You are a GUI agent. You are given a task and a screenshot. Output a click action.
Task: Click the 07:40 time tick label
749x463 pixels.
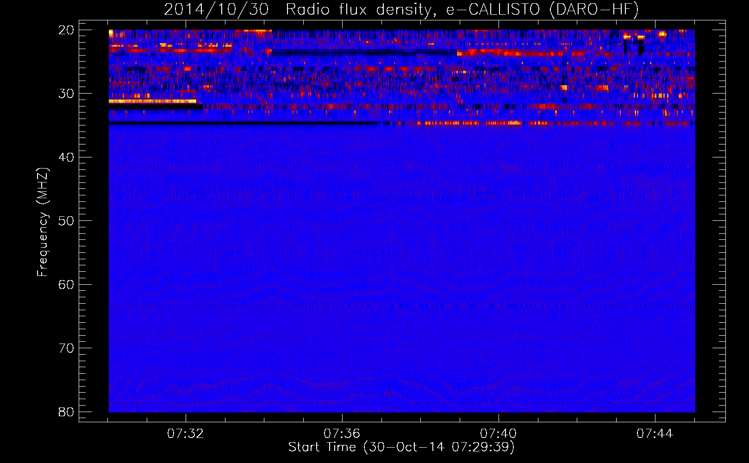pyautogui.click(x=499, y=434)
